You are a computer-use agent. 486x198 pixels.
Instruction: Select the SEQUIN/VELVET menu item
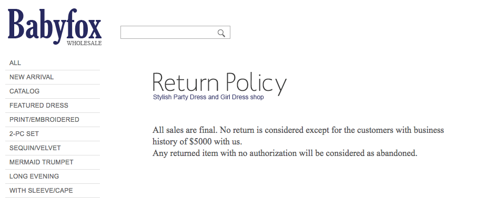tap(53, 149)
